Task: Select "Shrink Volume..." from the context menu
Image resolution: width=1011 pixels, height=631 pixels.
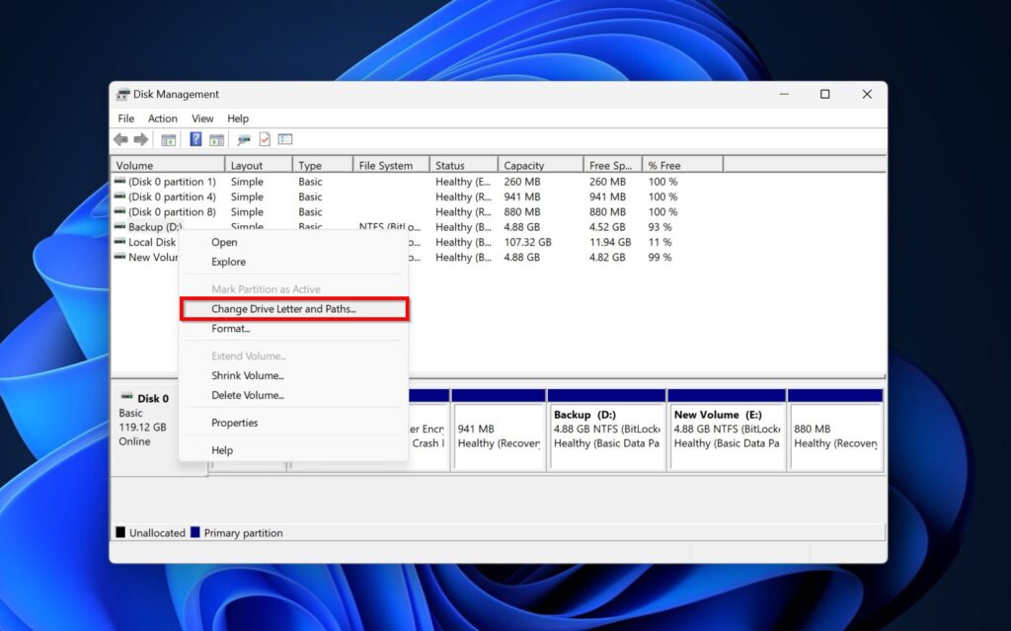Action: click(247, 375)
